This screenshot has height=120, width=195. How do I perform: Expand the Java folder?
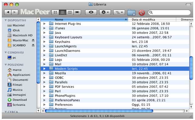pyautogui.click(x=44, y=33)
